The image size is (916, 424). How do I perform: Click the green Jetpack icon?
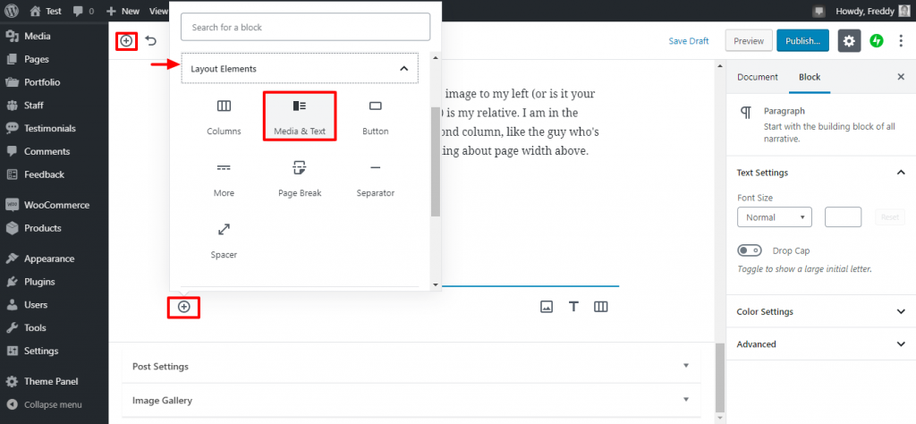[x=877, y=41]
